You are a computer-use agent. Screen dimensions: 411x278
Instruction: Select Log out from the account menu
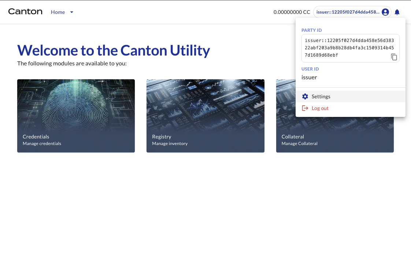click(x=320, y=108)
